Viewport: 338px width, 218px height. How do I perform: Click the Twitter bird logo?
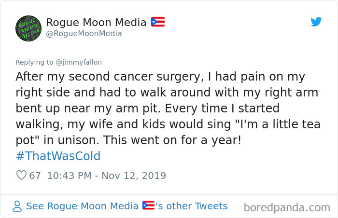[316, 22]
